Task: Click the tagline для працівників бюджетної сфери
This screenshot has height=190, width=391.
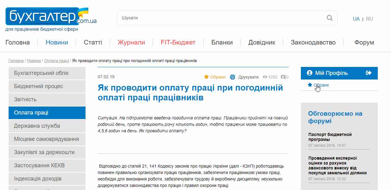Action: tap(42, 29)
